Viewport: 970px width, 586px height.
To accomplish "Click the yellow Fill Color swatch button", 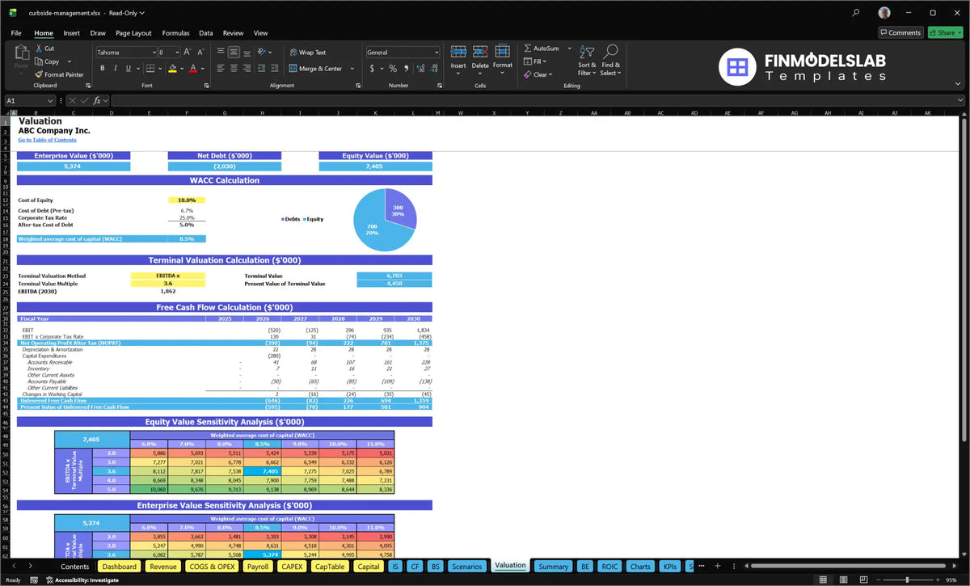I will 172,69.
